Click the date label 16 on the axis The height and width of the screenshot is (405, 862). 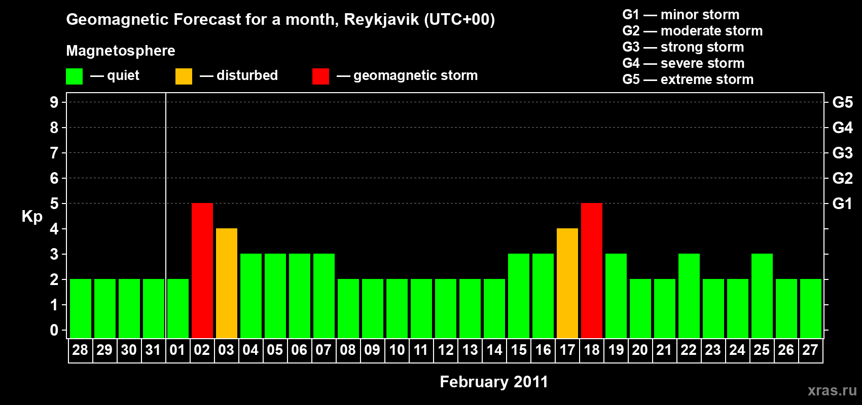543,350
